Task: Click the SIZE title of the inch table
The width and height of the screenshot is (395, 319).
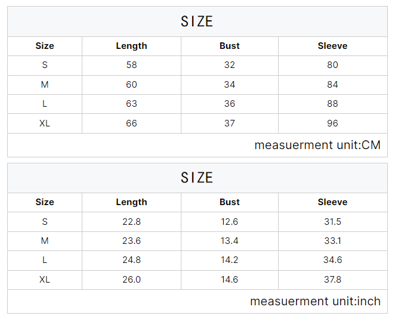Action: [197, 178]
